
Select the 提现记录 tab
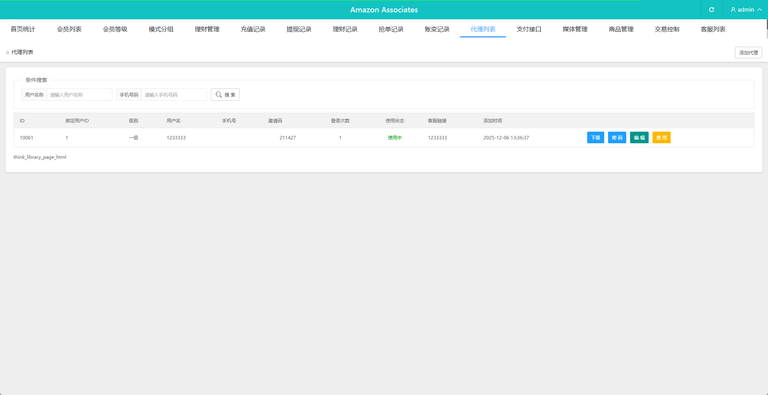pyautogui.click(x=299, y=29)
